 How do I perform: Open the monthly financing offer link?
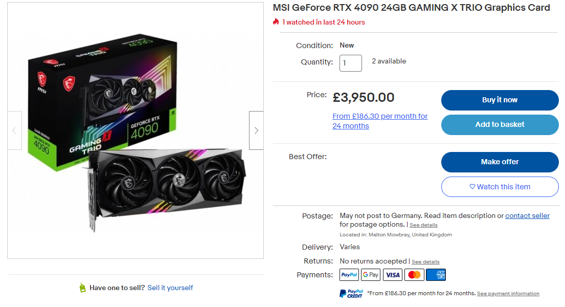pos(380,121)
